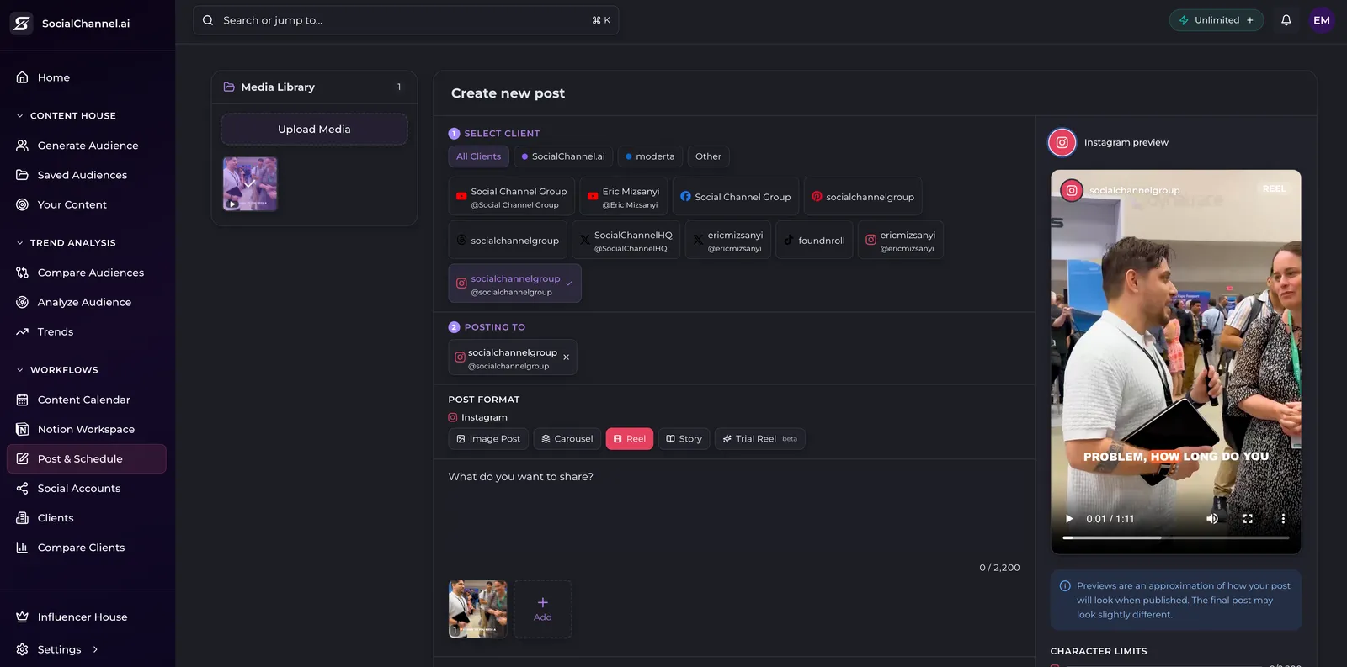1347x667 pixels.
Task: Open Your Content page
Action: 88,204
